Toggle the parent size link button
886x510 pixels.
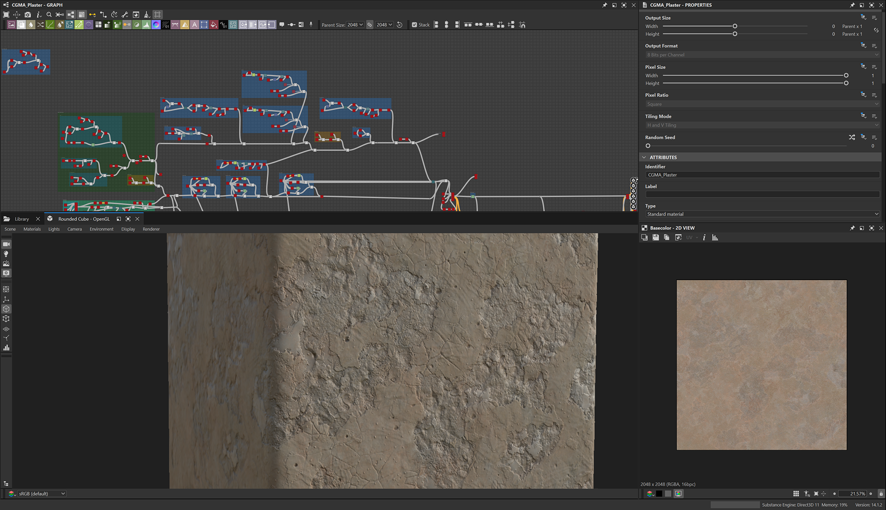[370, 25]
